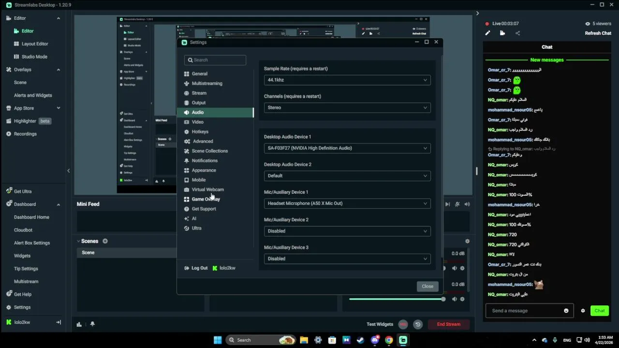This screenshot has height=348, width=619.
Task: Open the mixer settings gear above the dB readouts
Action: coord(467,241)
